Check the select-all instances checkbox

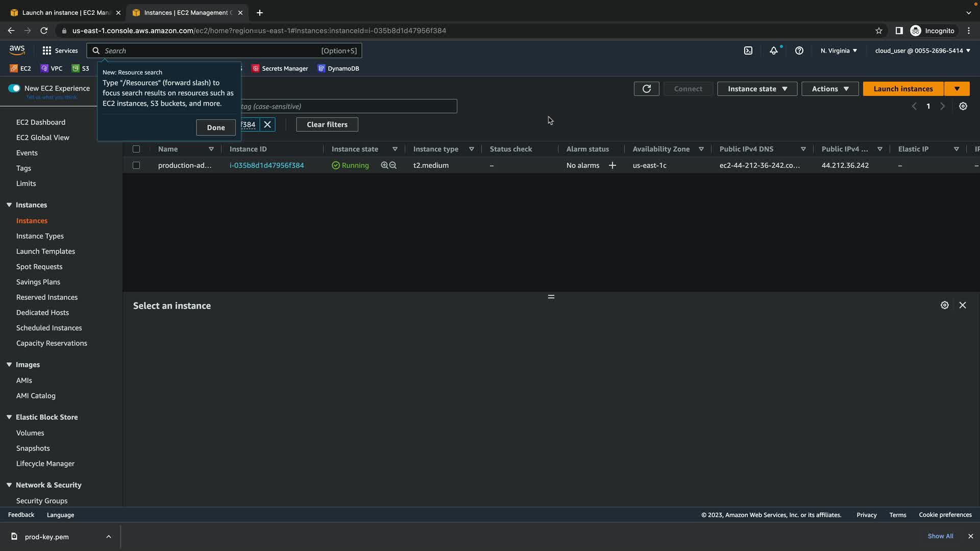(136, 149)
